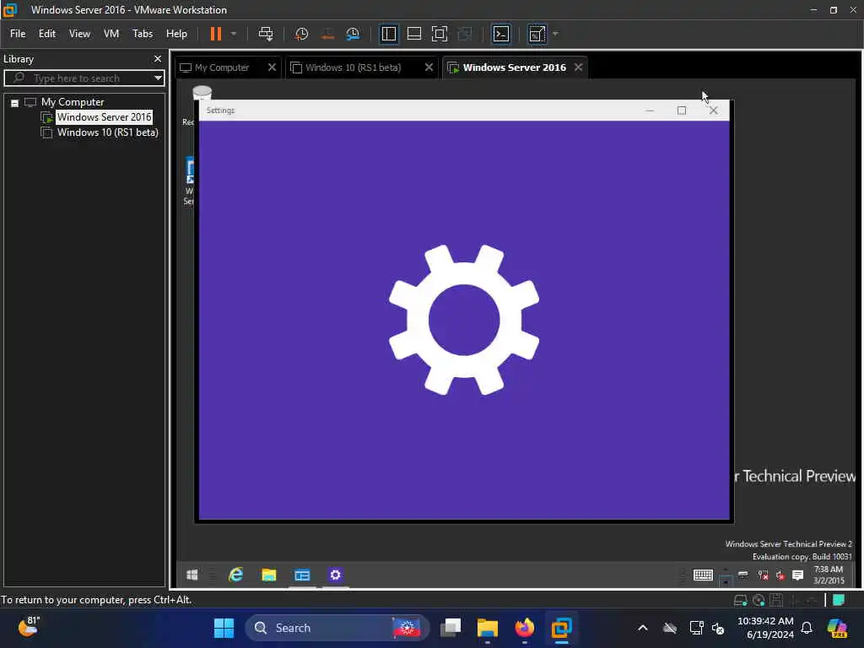The height and width of the screenshot is (648, 864).
Task: Close the Library panel
Action: coord(158,58)
